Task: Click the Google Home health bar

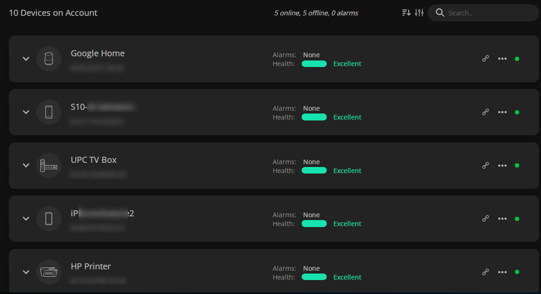Action: (314, 64)
